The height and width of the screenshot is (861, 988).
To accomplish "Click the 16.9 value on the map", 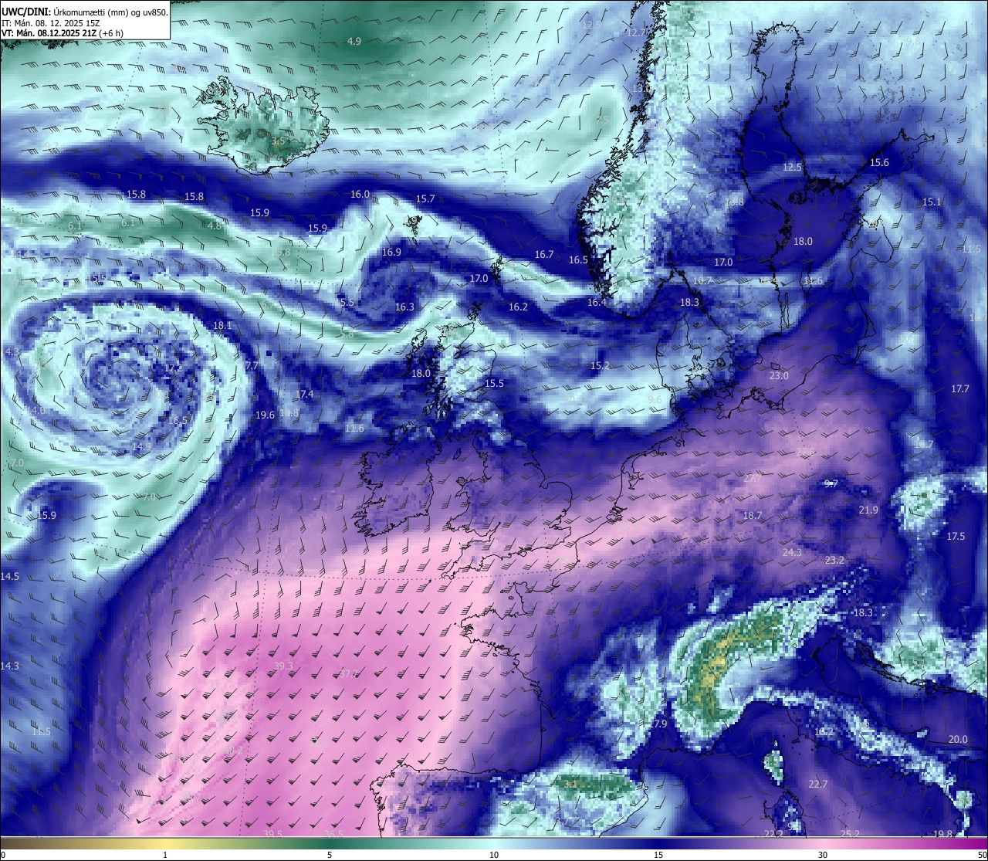I will [x=391, y=253].
